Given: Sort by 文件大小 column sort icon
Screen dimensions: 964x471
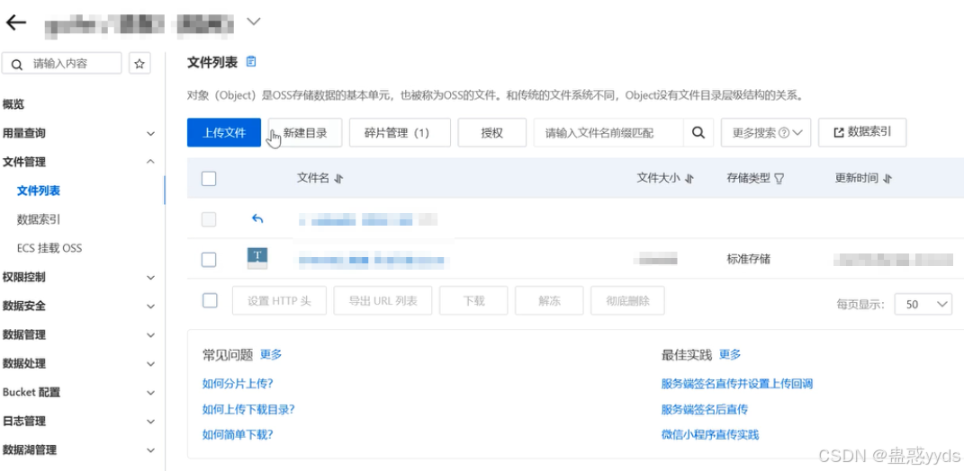Looking at the screenshot, I should point(689,179).
